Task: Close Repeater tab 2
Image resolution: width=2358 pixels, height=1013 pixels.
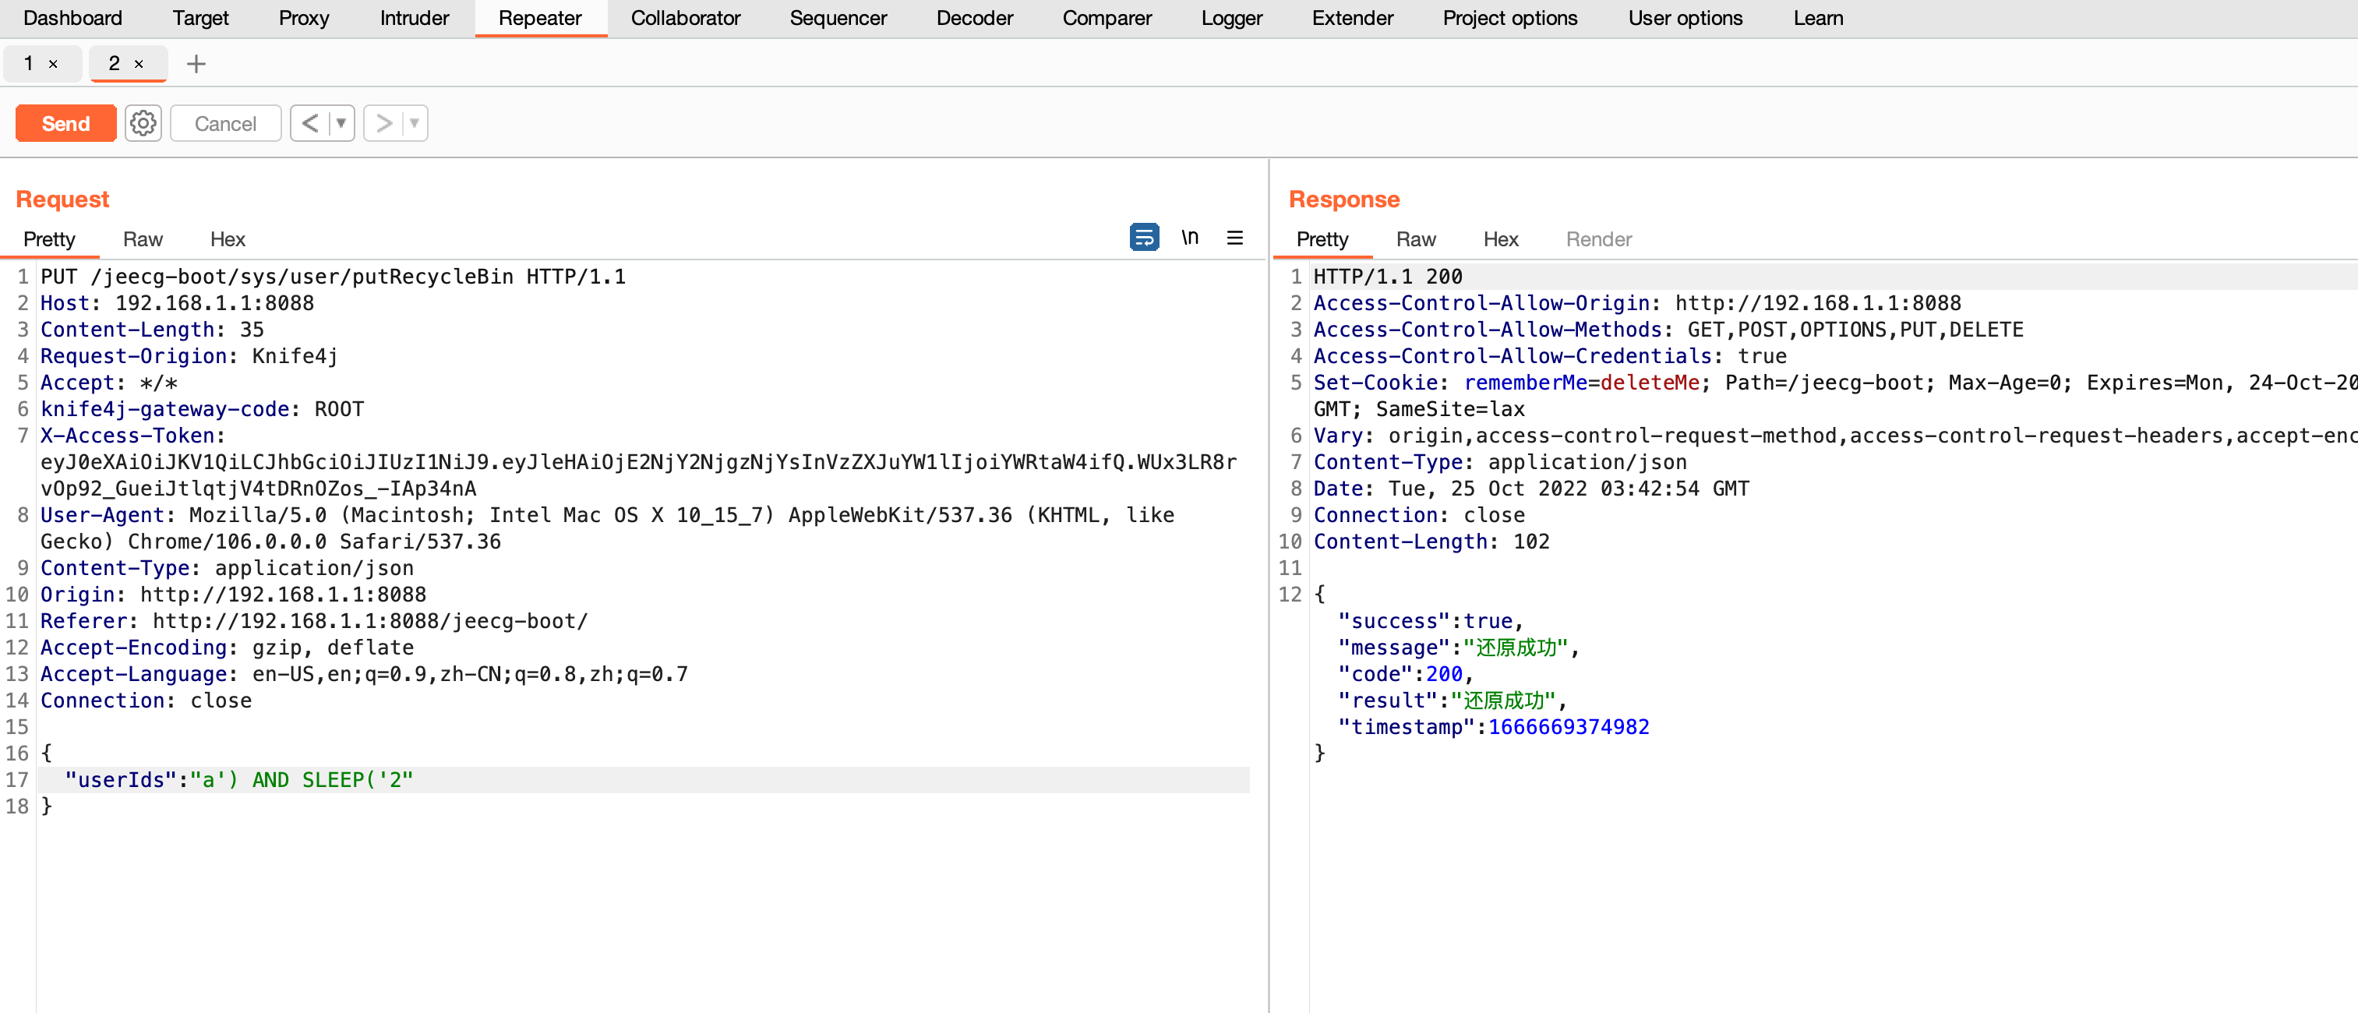Action: tap(139, 64)
